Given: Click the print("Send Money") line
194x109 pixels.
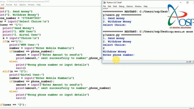Looking at the screenshot, I should [x=18, y=28].
